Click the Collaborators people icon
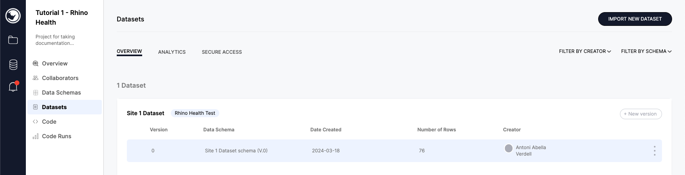This screenshot has width=685, height=175. 36,78
